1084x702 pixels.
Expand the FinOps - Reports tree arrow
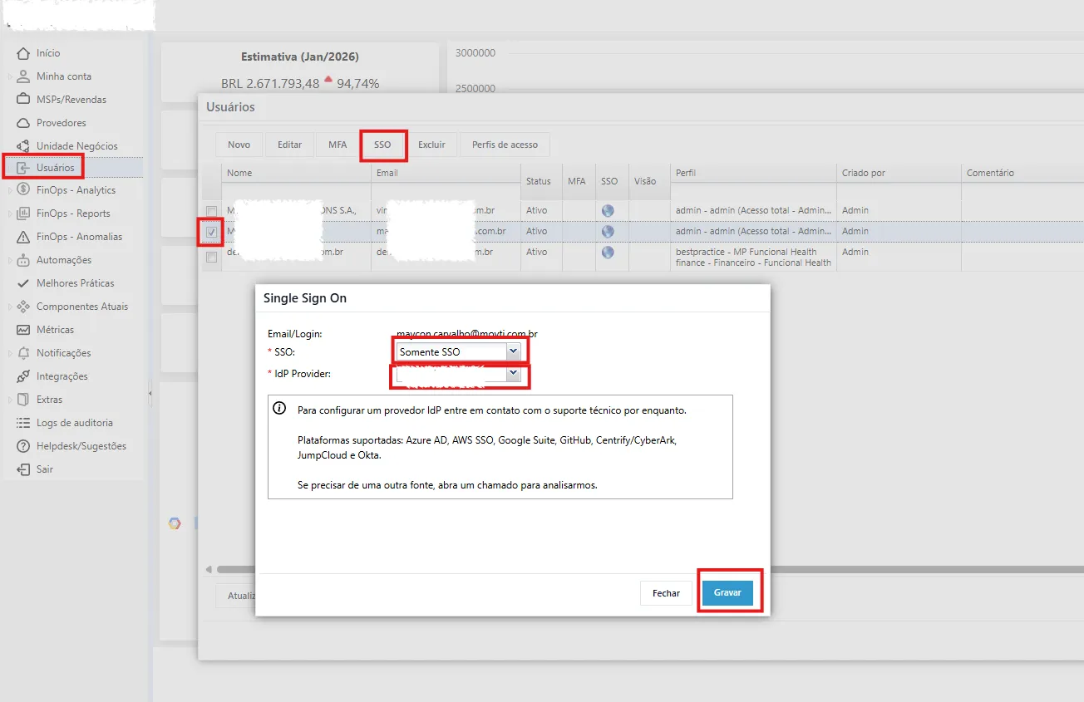tap(10, 214)
